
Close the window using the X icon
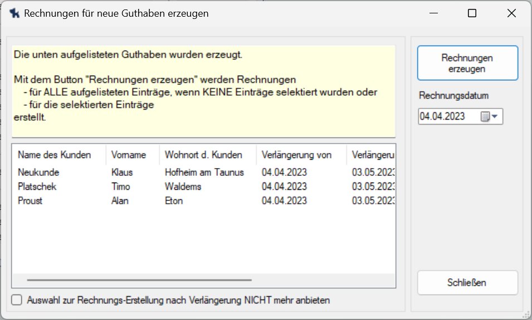pyautogui.click(x=511, y=13)
